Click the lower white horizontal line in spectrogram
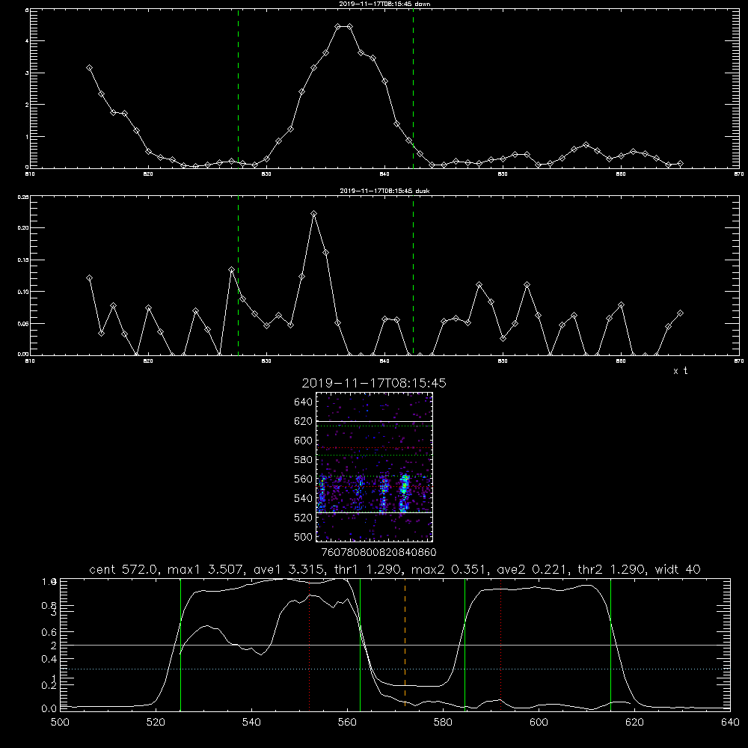Image resolution: width=748 pixels, height=748 pixels. pos(375,512)
